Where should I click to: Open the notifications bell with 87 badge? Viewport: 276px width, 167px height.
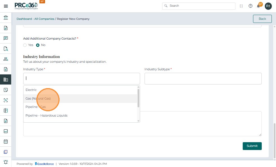click(x=258, y=6)
